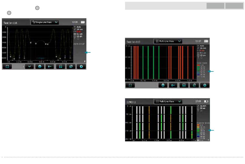Image resolution: width=245 pixels, height=164 pixels.
Task: Select the cross cursor marker on the Test bn-116 curve
Action: click(36, 44)
